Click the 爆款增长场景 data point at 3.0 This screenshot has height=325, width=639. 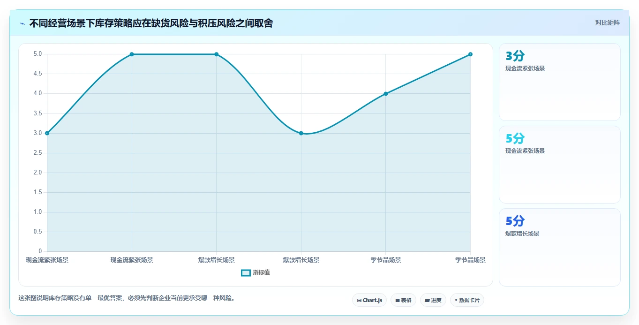pyautogui.click(x=301, y=133)
